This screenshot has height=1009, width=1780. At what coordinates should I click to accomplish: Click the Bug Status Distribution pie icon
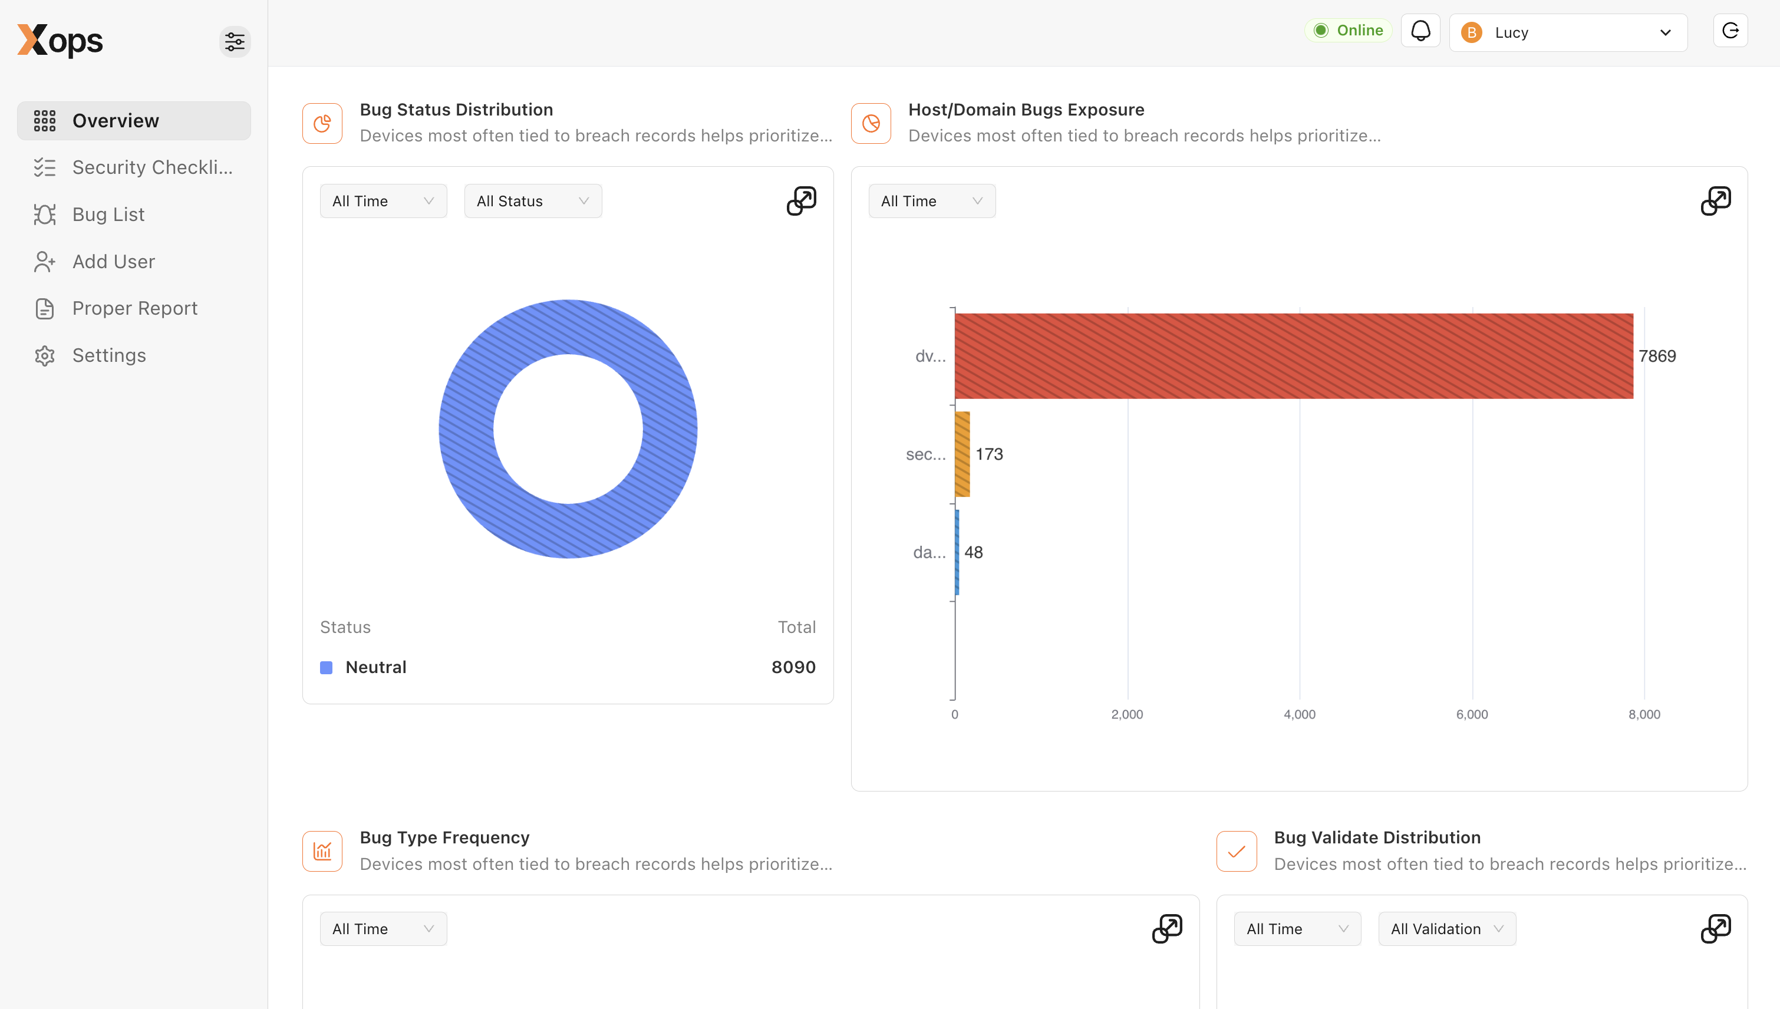[322, 123]
